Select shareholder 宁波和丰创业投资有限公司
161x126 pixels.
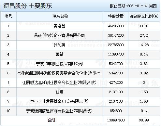[x=59, y=64]
